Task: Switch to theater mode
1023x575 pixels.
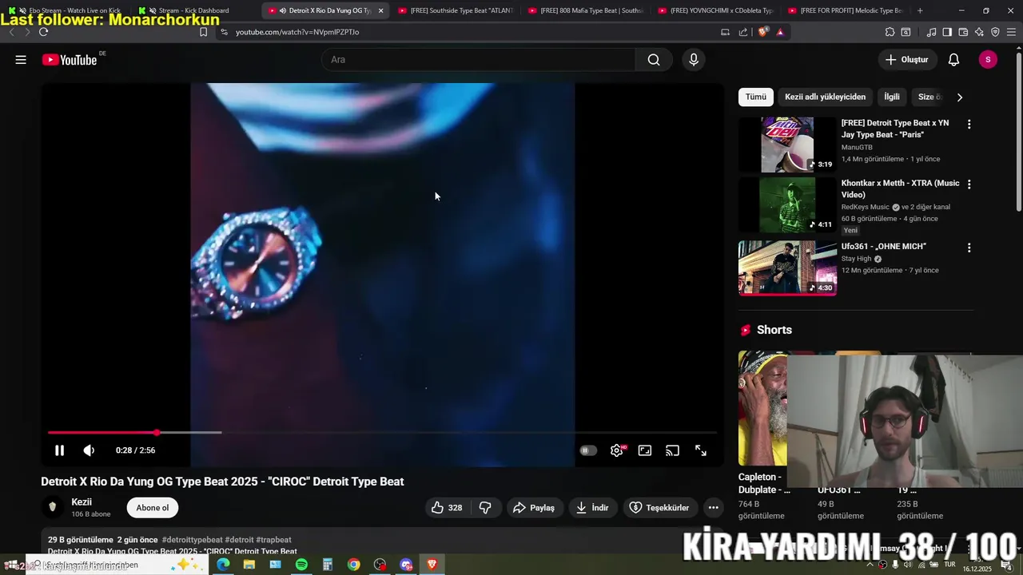Action: [x=645, y=450]
